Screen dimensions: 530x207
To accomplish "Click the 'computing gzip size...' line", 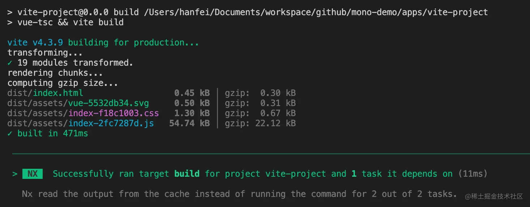I will pyautogui.click(x=63, y=83).
